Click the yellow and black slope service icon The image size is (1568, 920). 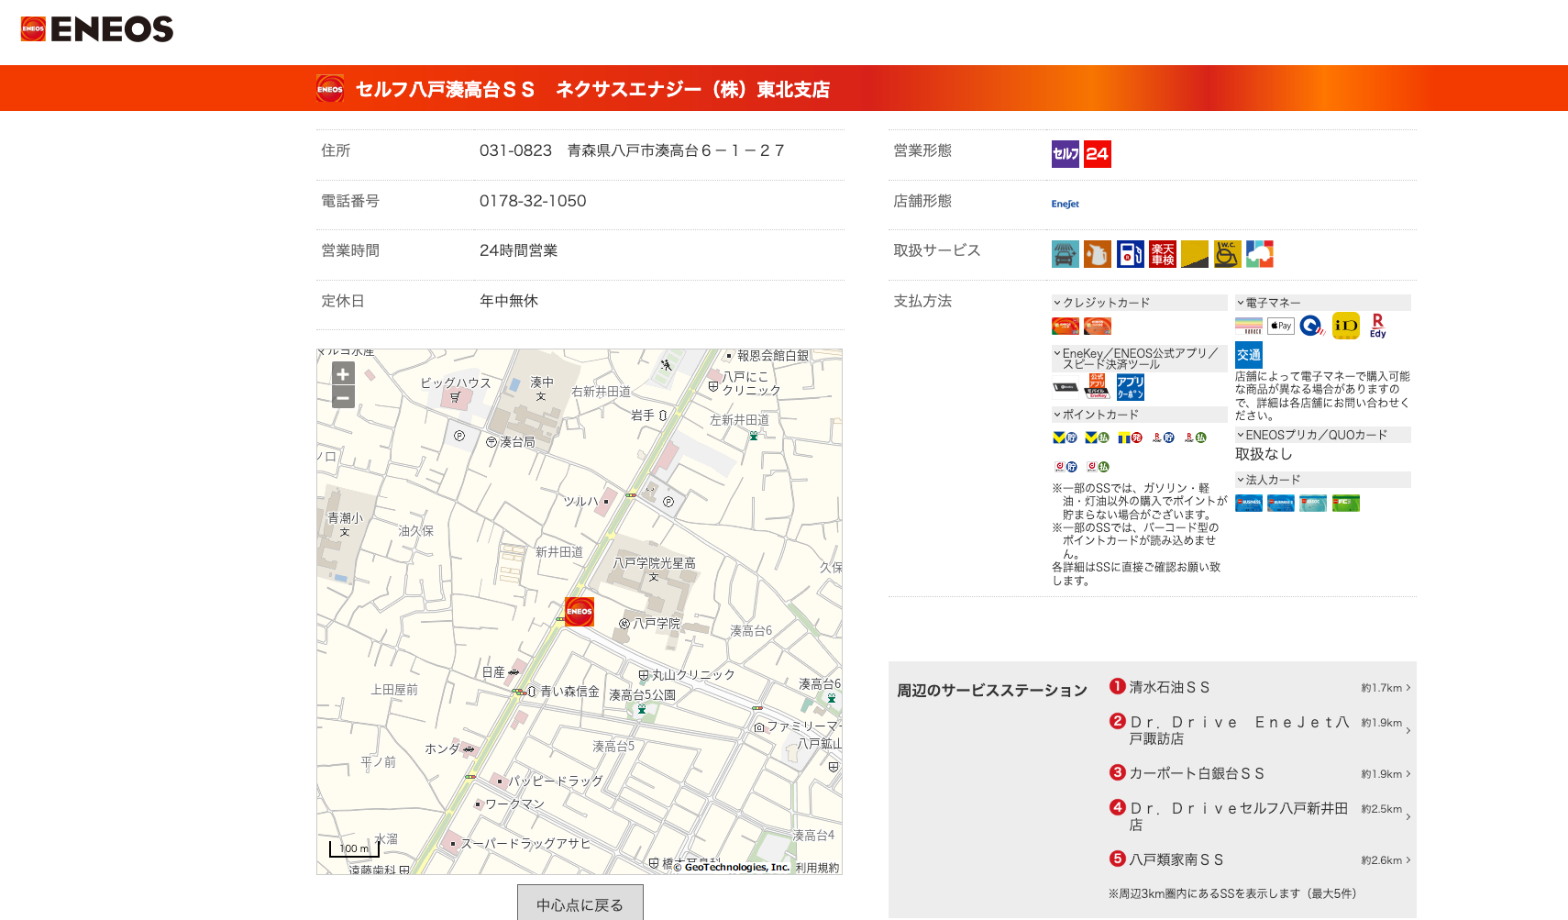(x=1195, y=254)
